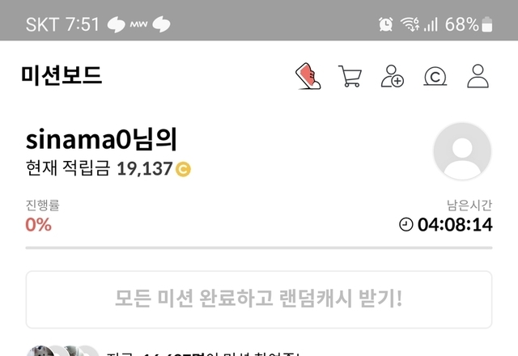
Task: Open the red sneaker step-counter icon
Action: (308, 76)
